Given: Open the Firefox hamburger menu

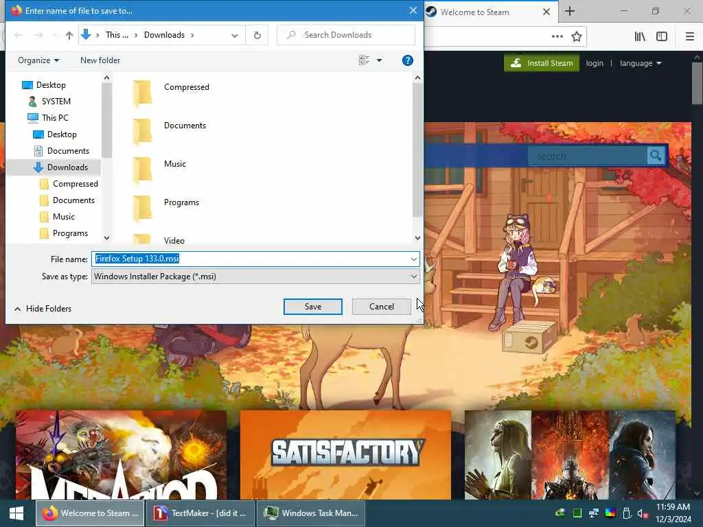Looking at the screenshot, I should click(689, 36).
